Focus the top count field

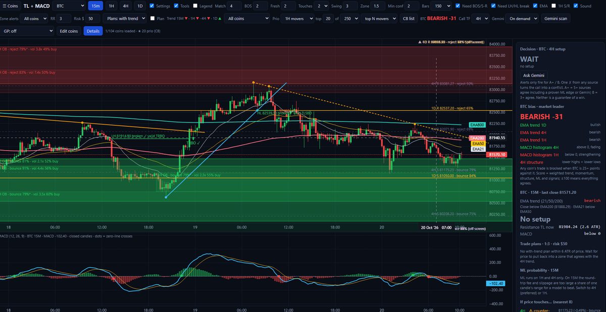[329, 18]
